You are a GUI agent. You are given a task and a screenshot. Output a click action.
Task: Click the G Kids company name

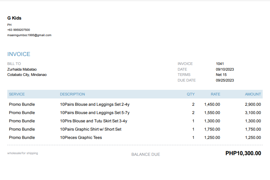click(x=14, y=18)
